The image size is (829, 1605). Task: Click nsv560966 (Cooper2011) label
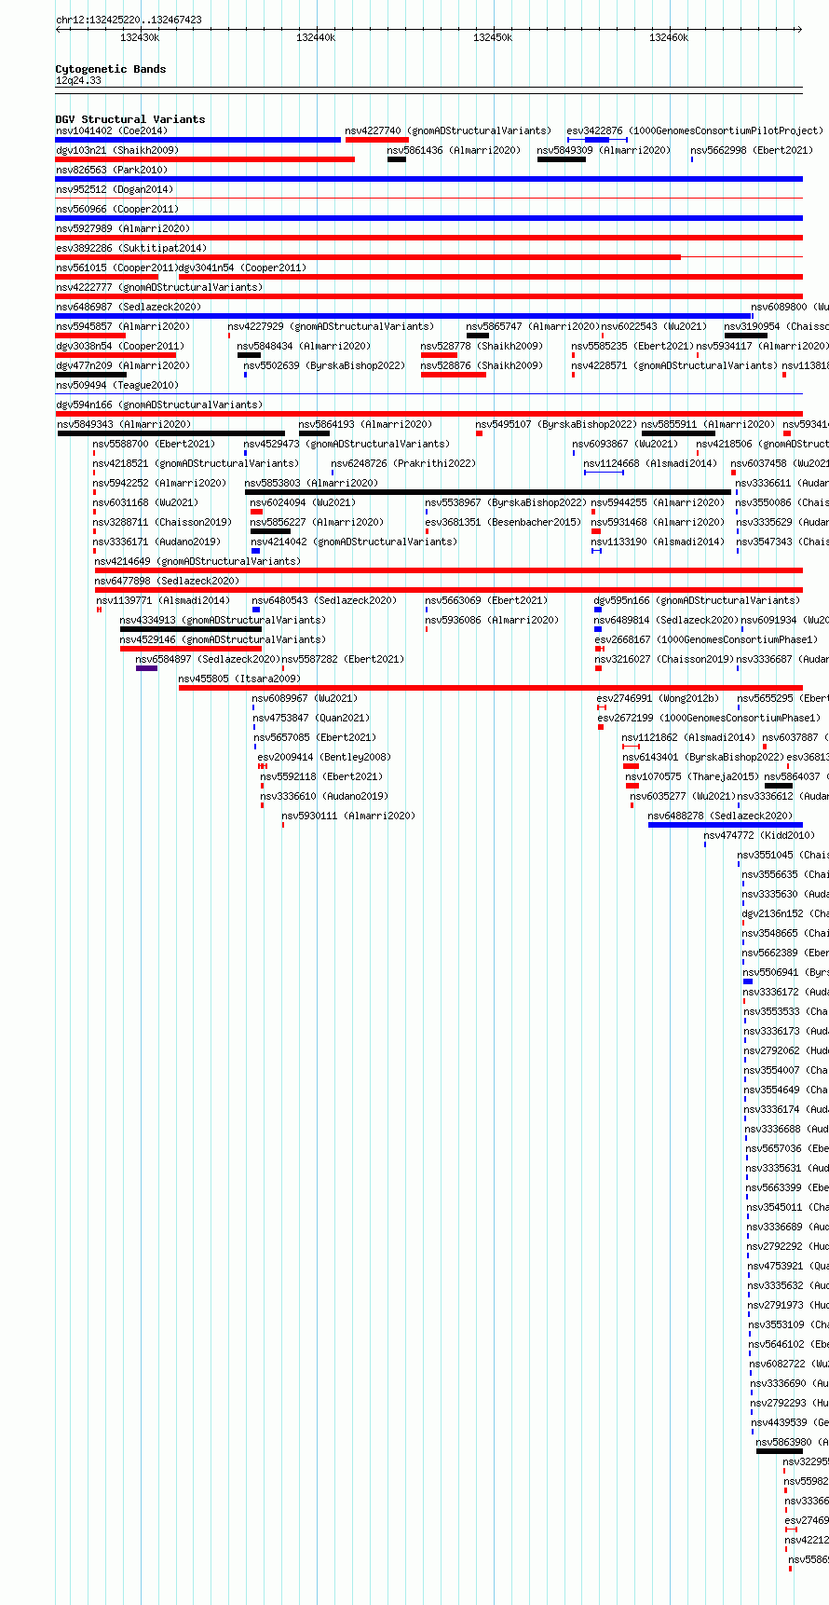117,209
